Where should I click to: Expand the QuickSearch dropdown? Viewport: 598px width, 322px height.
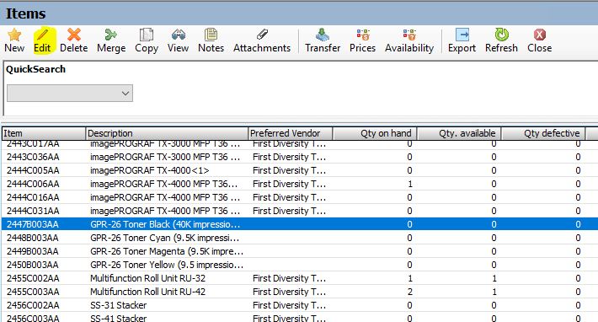tap(125, 94)
